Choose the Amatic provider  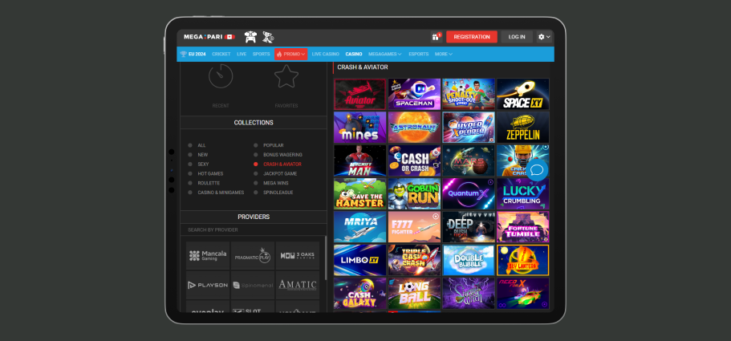298,285
